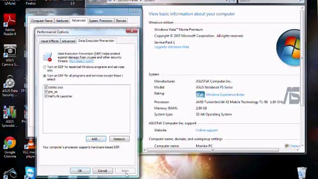The width and height of the screenshot is (318, 179).
Task: Toggle the cstrike.exe checkbox
Action: click(46, 88)
